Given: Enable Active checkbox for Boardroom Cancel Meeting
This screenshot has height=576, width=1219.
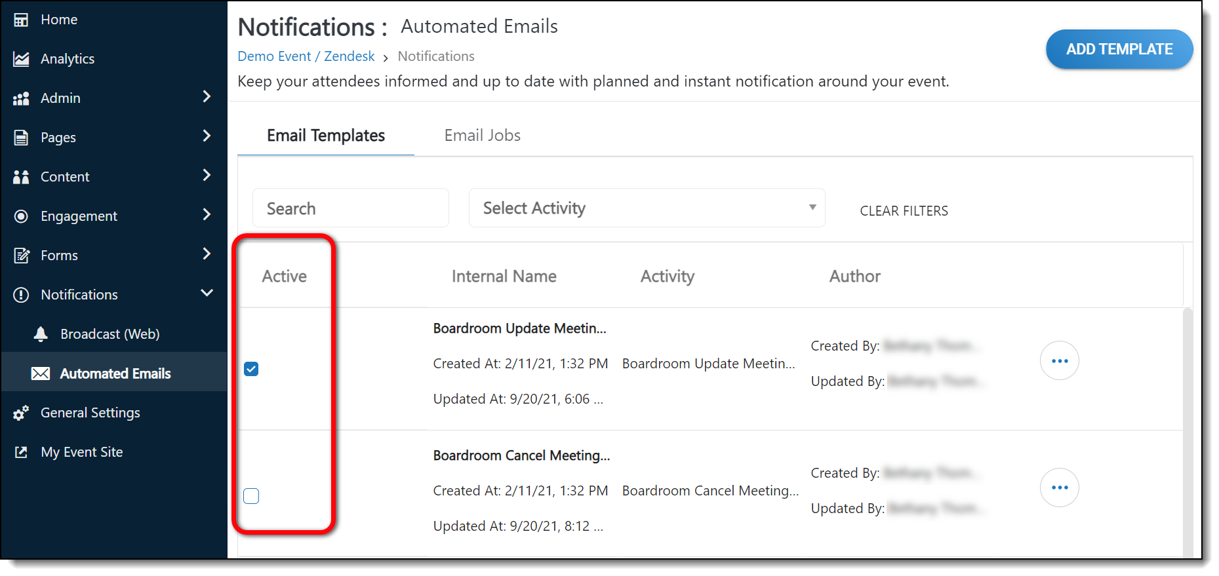Looking at the screenshot, I should pyautogui.click(x=251, y=496).
